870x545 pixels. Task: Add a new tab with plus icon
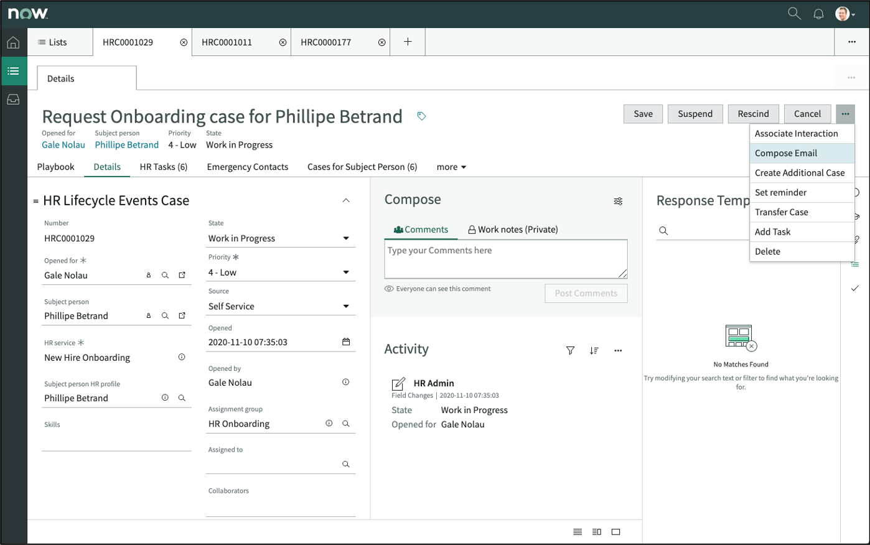(x=408, y=42)
